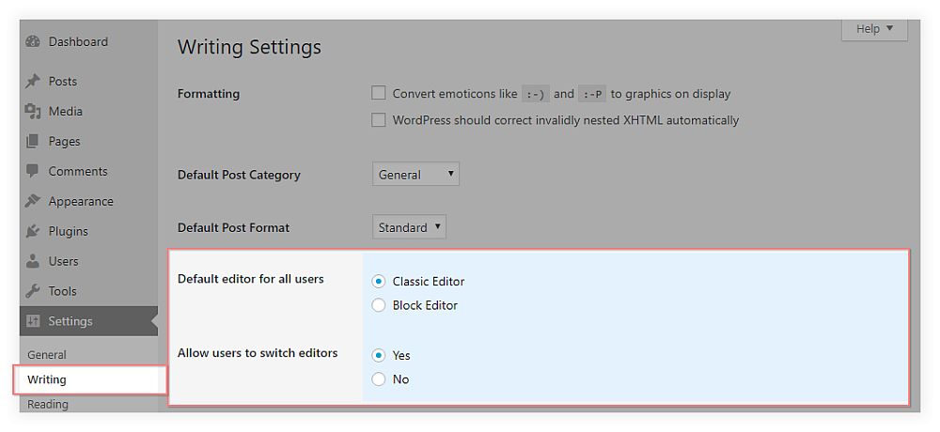The image size is (940, 432).
Task: Click the Dashboard gauge icon
Action: pos(32,42)
